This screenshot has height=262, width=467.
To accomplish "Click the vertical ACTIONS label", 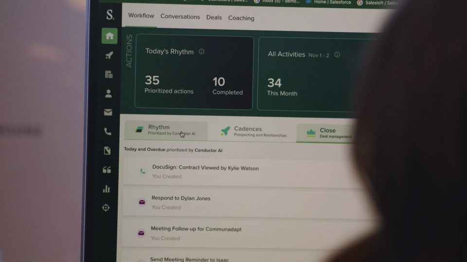I will click(x=129, y=51).
